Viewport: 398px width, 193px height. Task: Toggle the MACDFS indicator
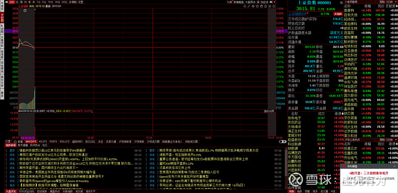point(31,141)
